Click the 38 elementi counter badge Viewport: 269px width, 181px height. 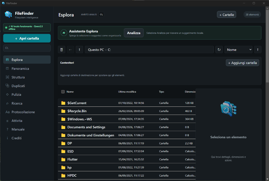[x=252, y=14]
